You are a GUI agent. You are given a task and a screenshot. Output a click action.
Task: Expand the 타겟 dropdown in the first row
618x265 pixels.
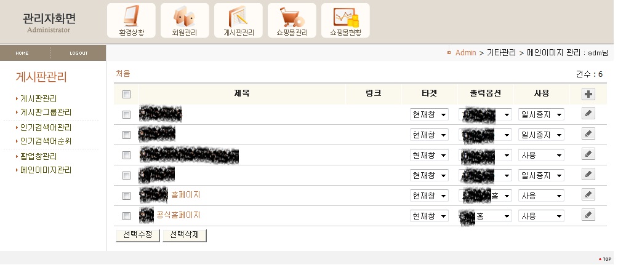(x=430, y=115)
